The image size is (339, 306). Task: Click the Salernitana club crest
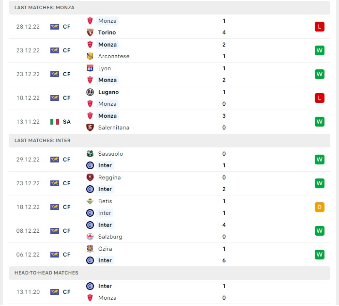coord(90,128)
